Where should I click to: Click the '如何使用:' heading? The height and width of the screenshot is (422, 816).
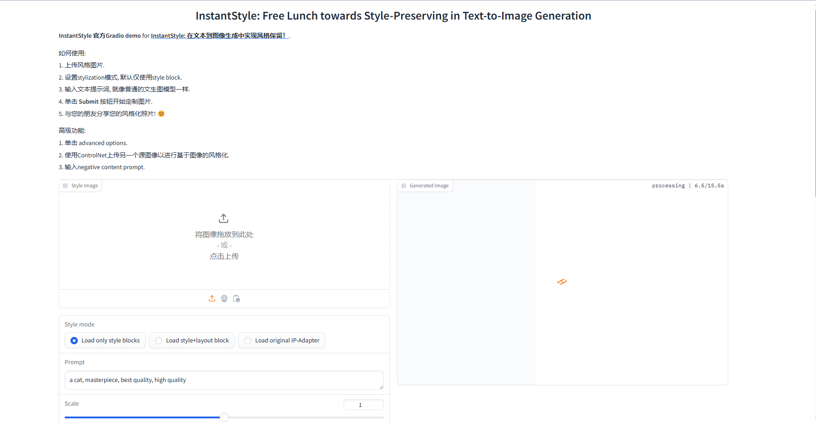(x=72, y=53)
